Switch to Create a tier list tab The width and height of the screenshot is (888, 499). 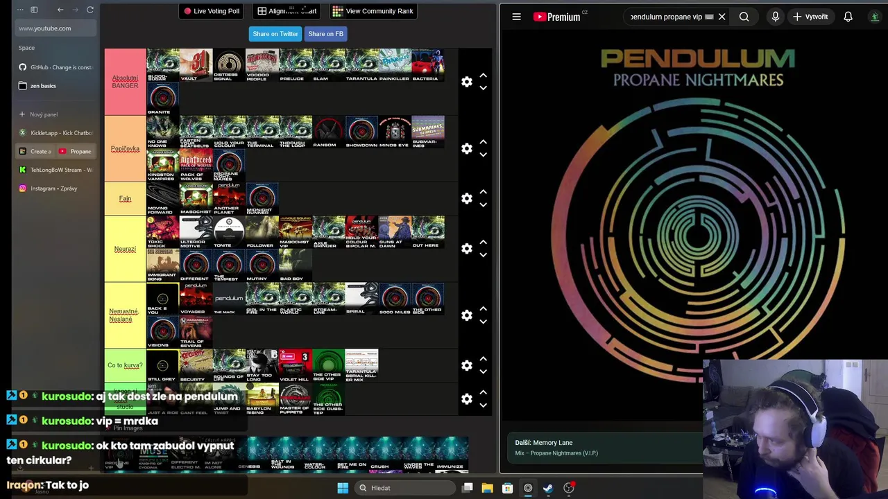35,151
